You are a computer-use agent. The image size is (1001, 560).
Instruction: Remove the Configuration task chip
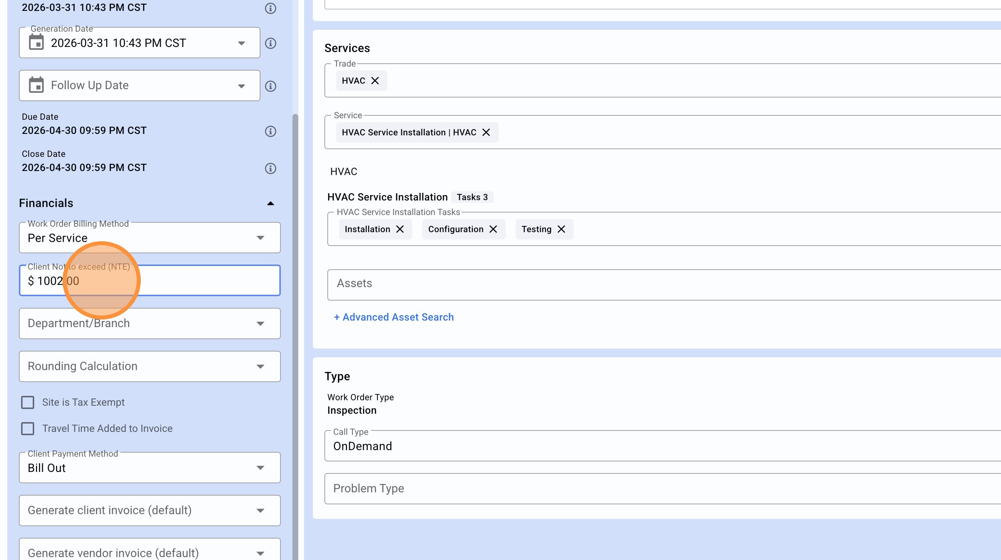coord(493,229)
